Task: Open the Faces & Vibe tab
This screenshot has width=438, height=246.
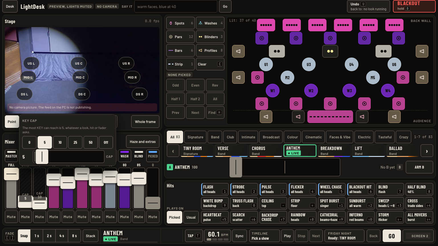Action: (x=340, y=137)
